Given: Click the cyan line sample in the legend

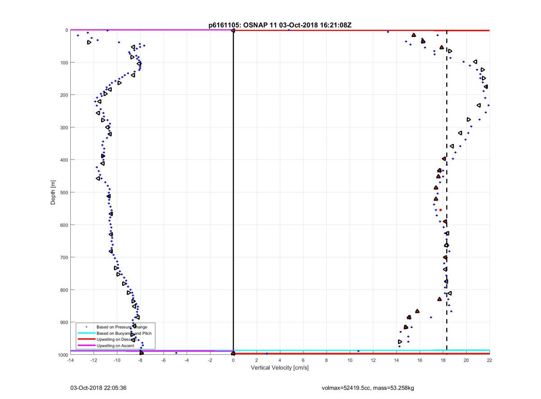Looking at the screenshot, I should click(x=86, y=333).
